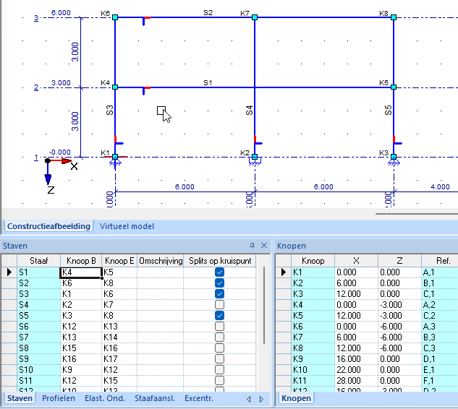This screenshot has height=409, width=458.
Task: Select node K8 in drawing
Action: point(394,17)
